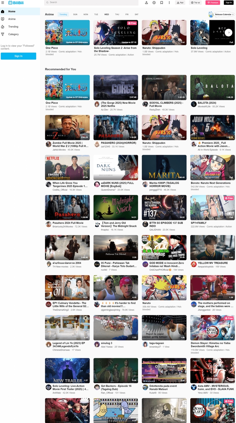Image resolution: width=236 pixels, height=423 pixels.
Task: Click TheDramaKing2 uploader avatar
Action: 49,304
